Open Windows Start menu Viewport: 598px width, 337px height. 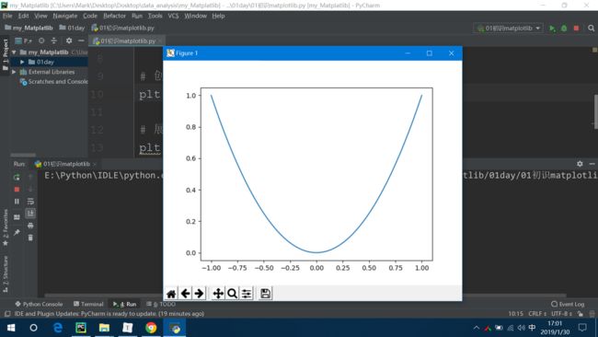click(x=11, y=328)
